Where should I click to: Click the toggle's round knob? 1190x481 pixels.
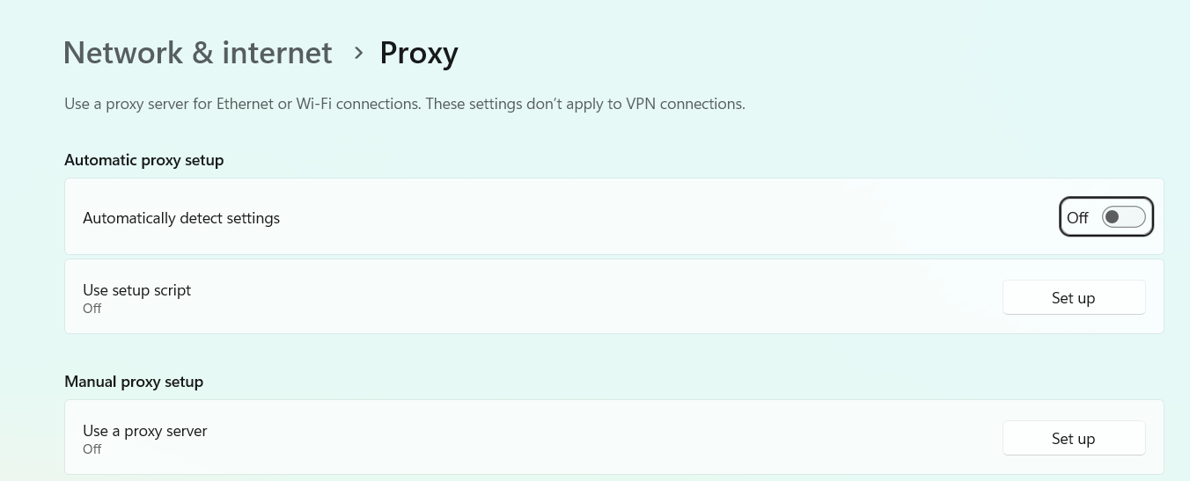click(x=1113, y=217)
